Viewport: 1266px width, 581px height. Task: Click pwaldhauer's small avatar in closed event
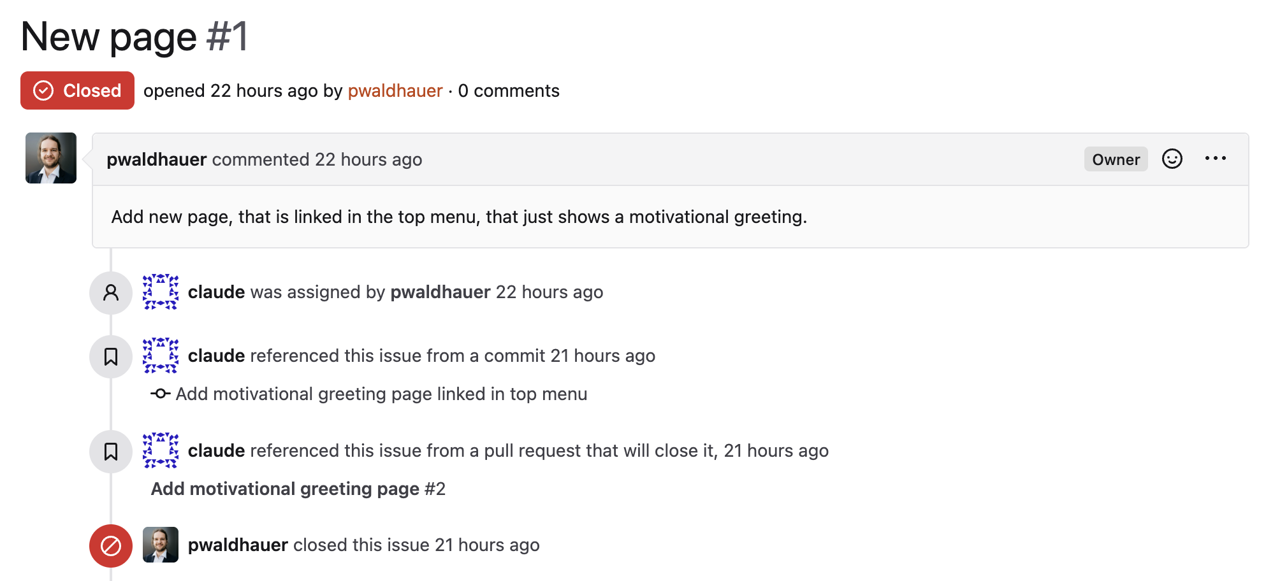(x=161, y=545)
